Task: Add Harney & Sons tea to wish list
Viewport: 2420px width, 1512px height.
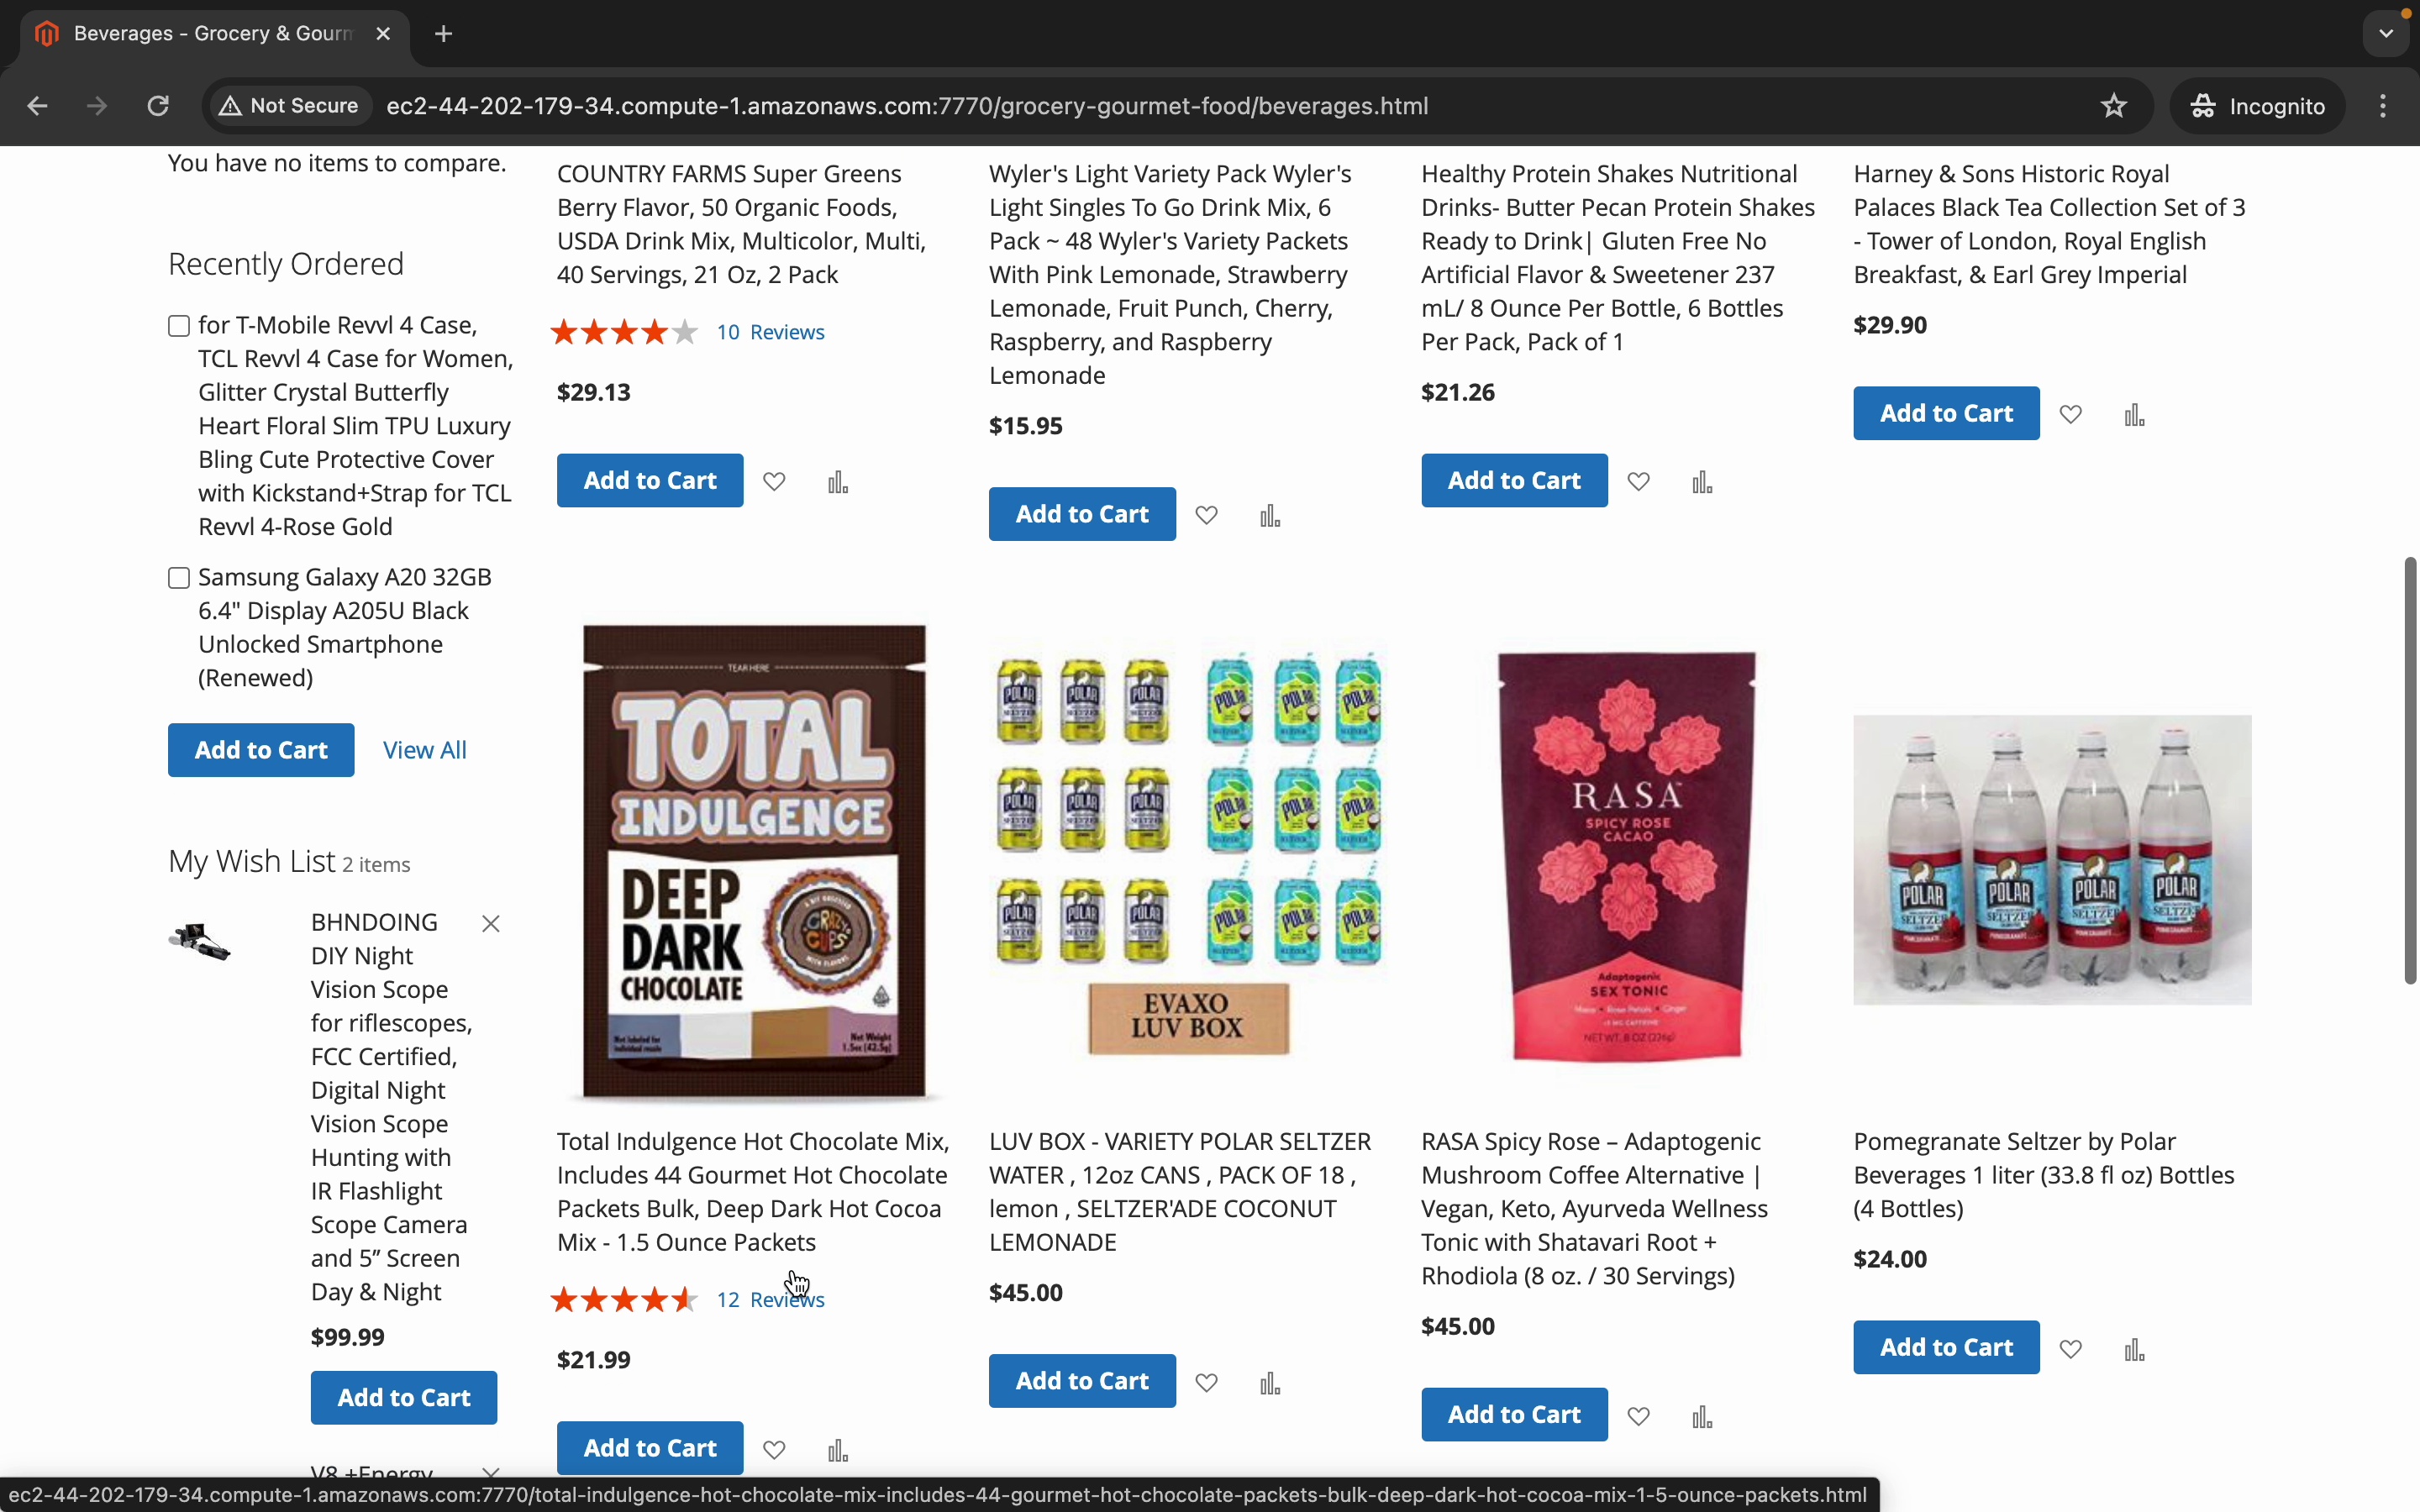Action: [x=2071, y=414]
